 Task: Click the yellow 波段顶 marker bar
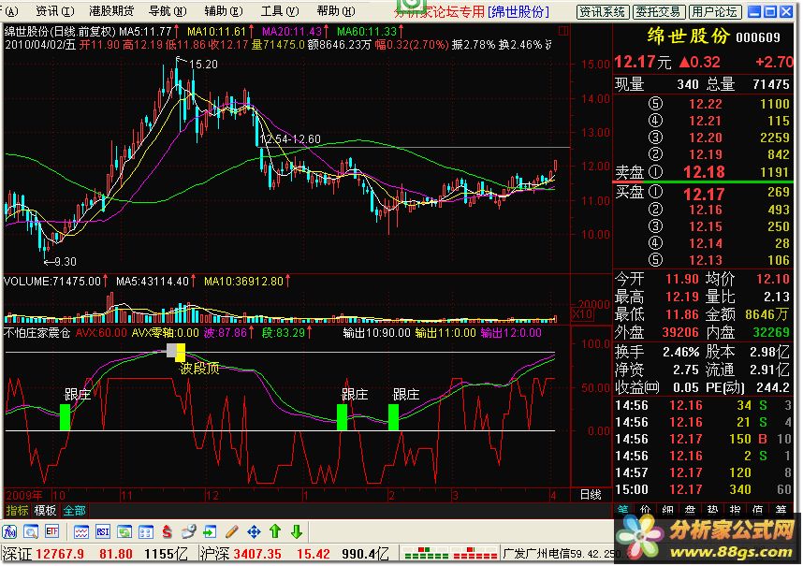tap(181, 352)
